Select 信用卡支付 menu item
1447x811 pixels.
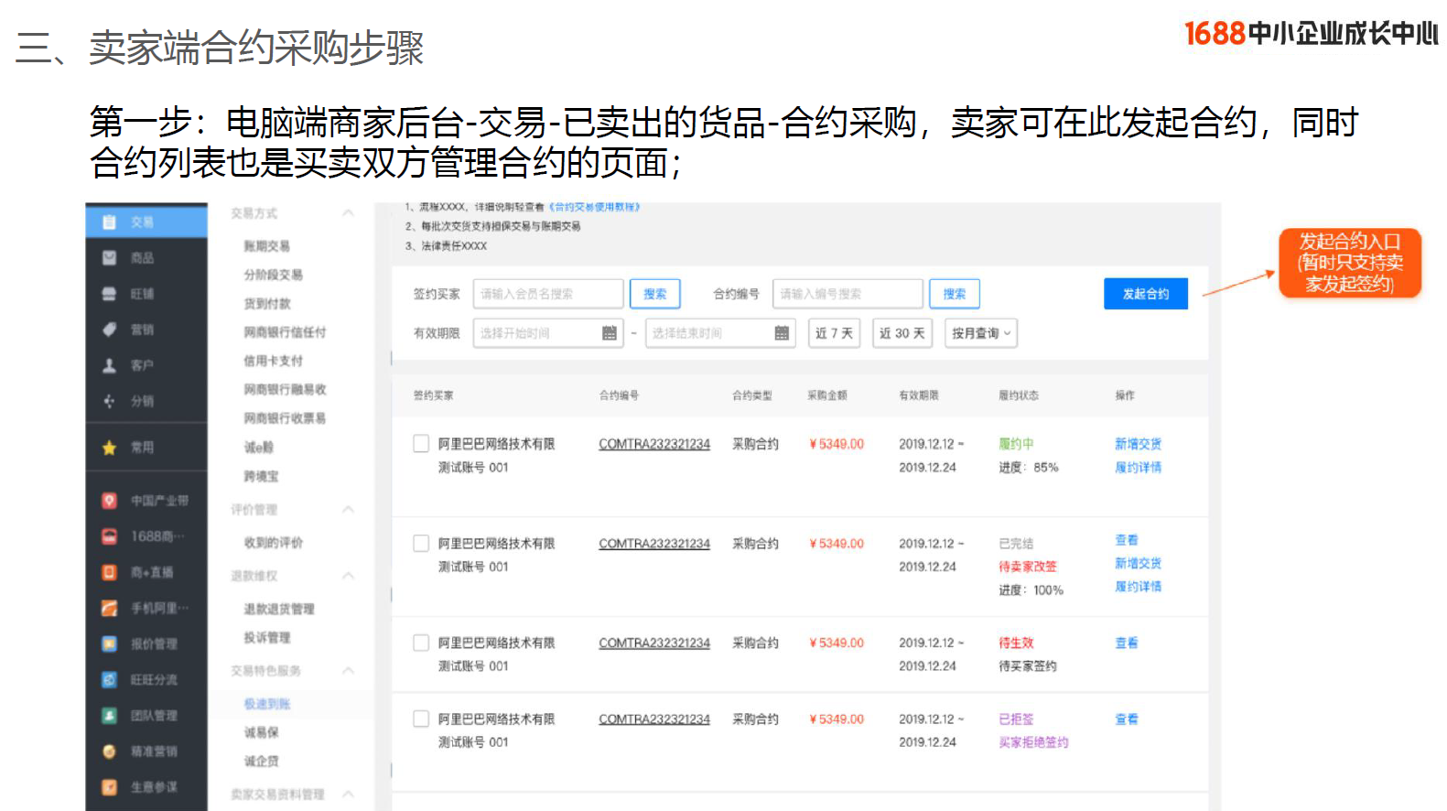click(273, 361)
